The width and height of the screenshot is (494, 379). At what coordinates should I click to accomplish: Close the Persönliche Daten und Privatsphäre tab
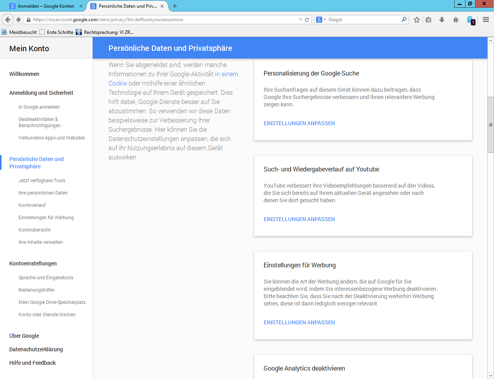(x=162, y=6)
